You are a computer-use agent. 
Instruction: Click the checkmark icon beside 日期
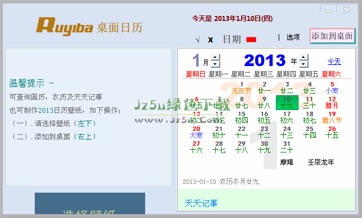click(198, 40)
